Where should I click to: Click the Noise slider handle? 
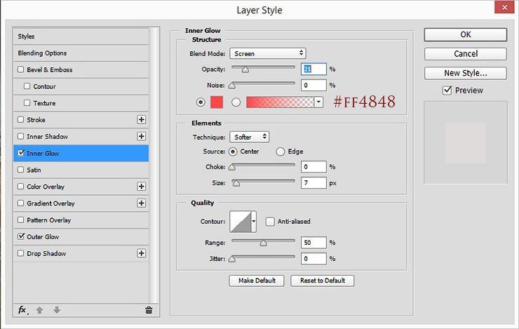(x=232, y=86)
